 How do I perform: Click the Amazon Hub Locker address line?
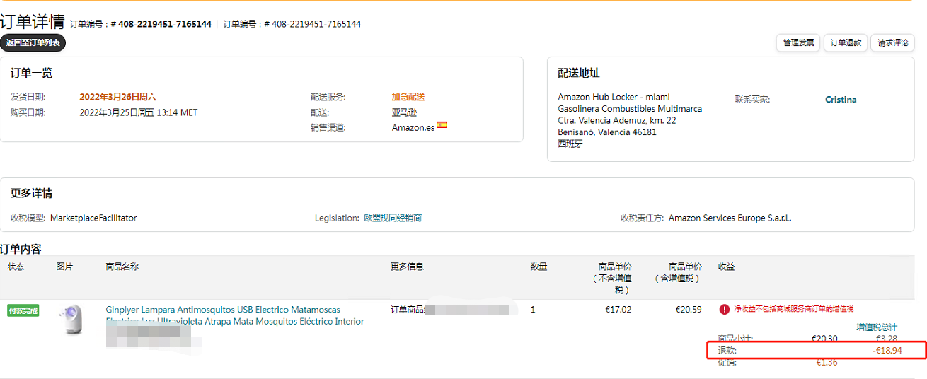(614, 97)
